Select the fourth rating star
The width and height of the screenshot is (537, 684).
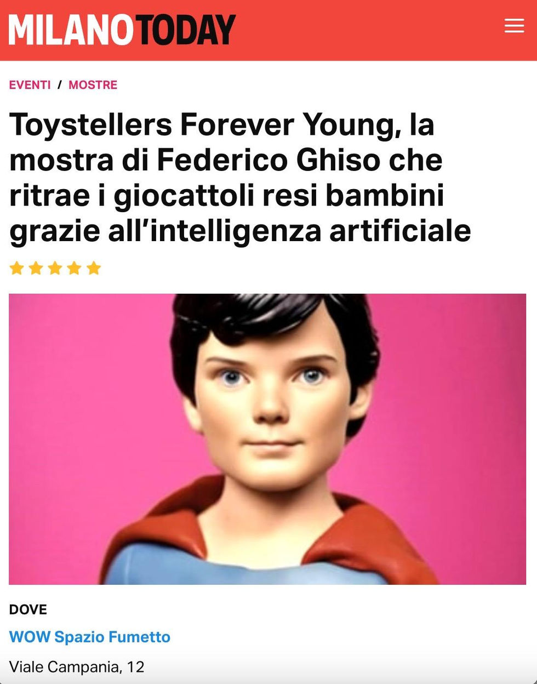coord(75,268)
